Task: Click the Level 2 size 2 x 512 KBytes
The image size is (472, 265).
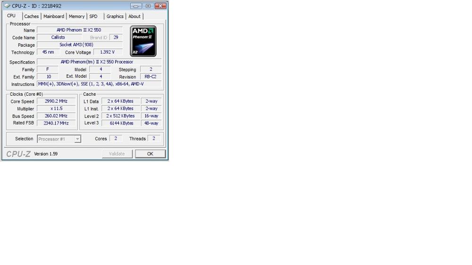Action: (x=121, y=116)
